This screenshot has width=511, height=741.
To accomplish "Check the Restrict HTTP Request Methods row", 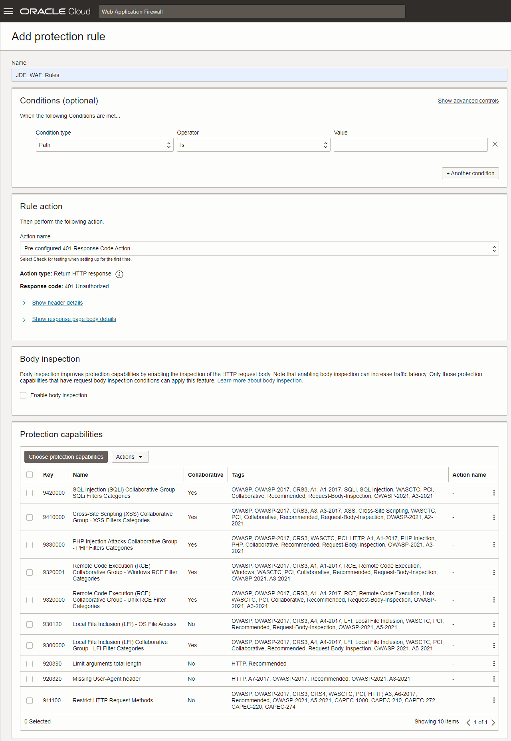I will click(30, 701).
